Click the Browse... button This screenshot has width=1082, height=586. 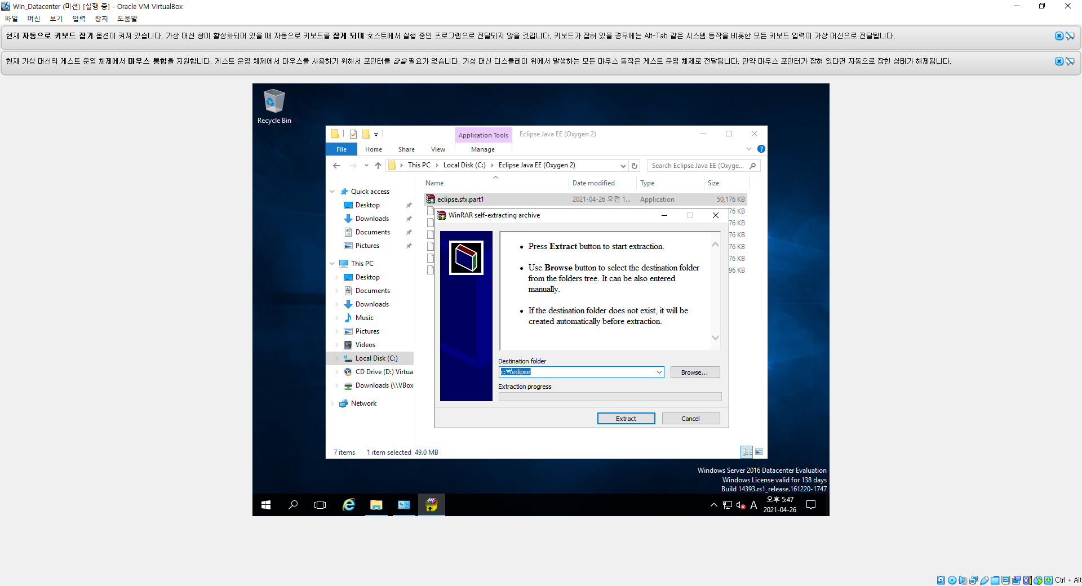click(x=695, y=372)
